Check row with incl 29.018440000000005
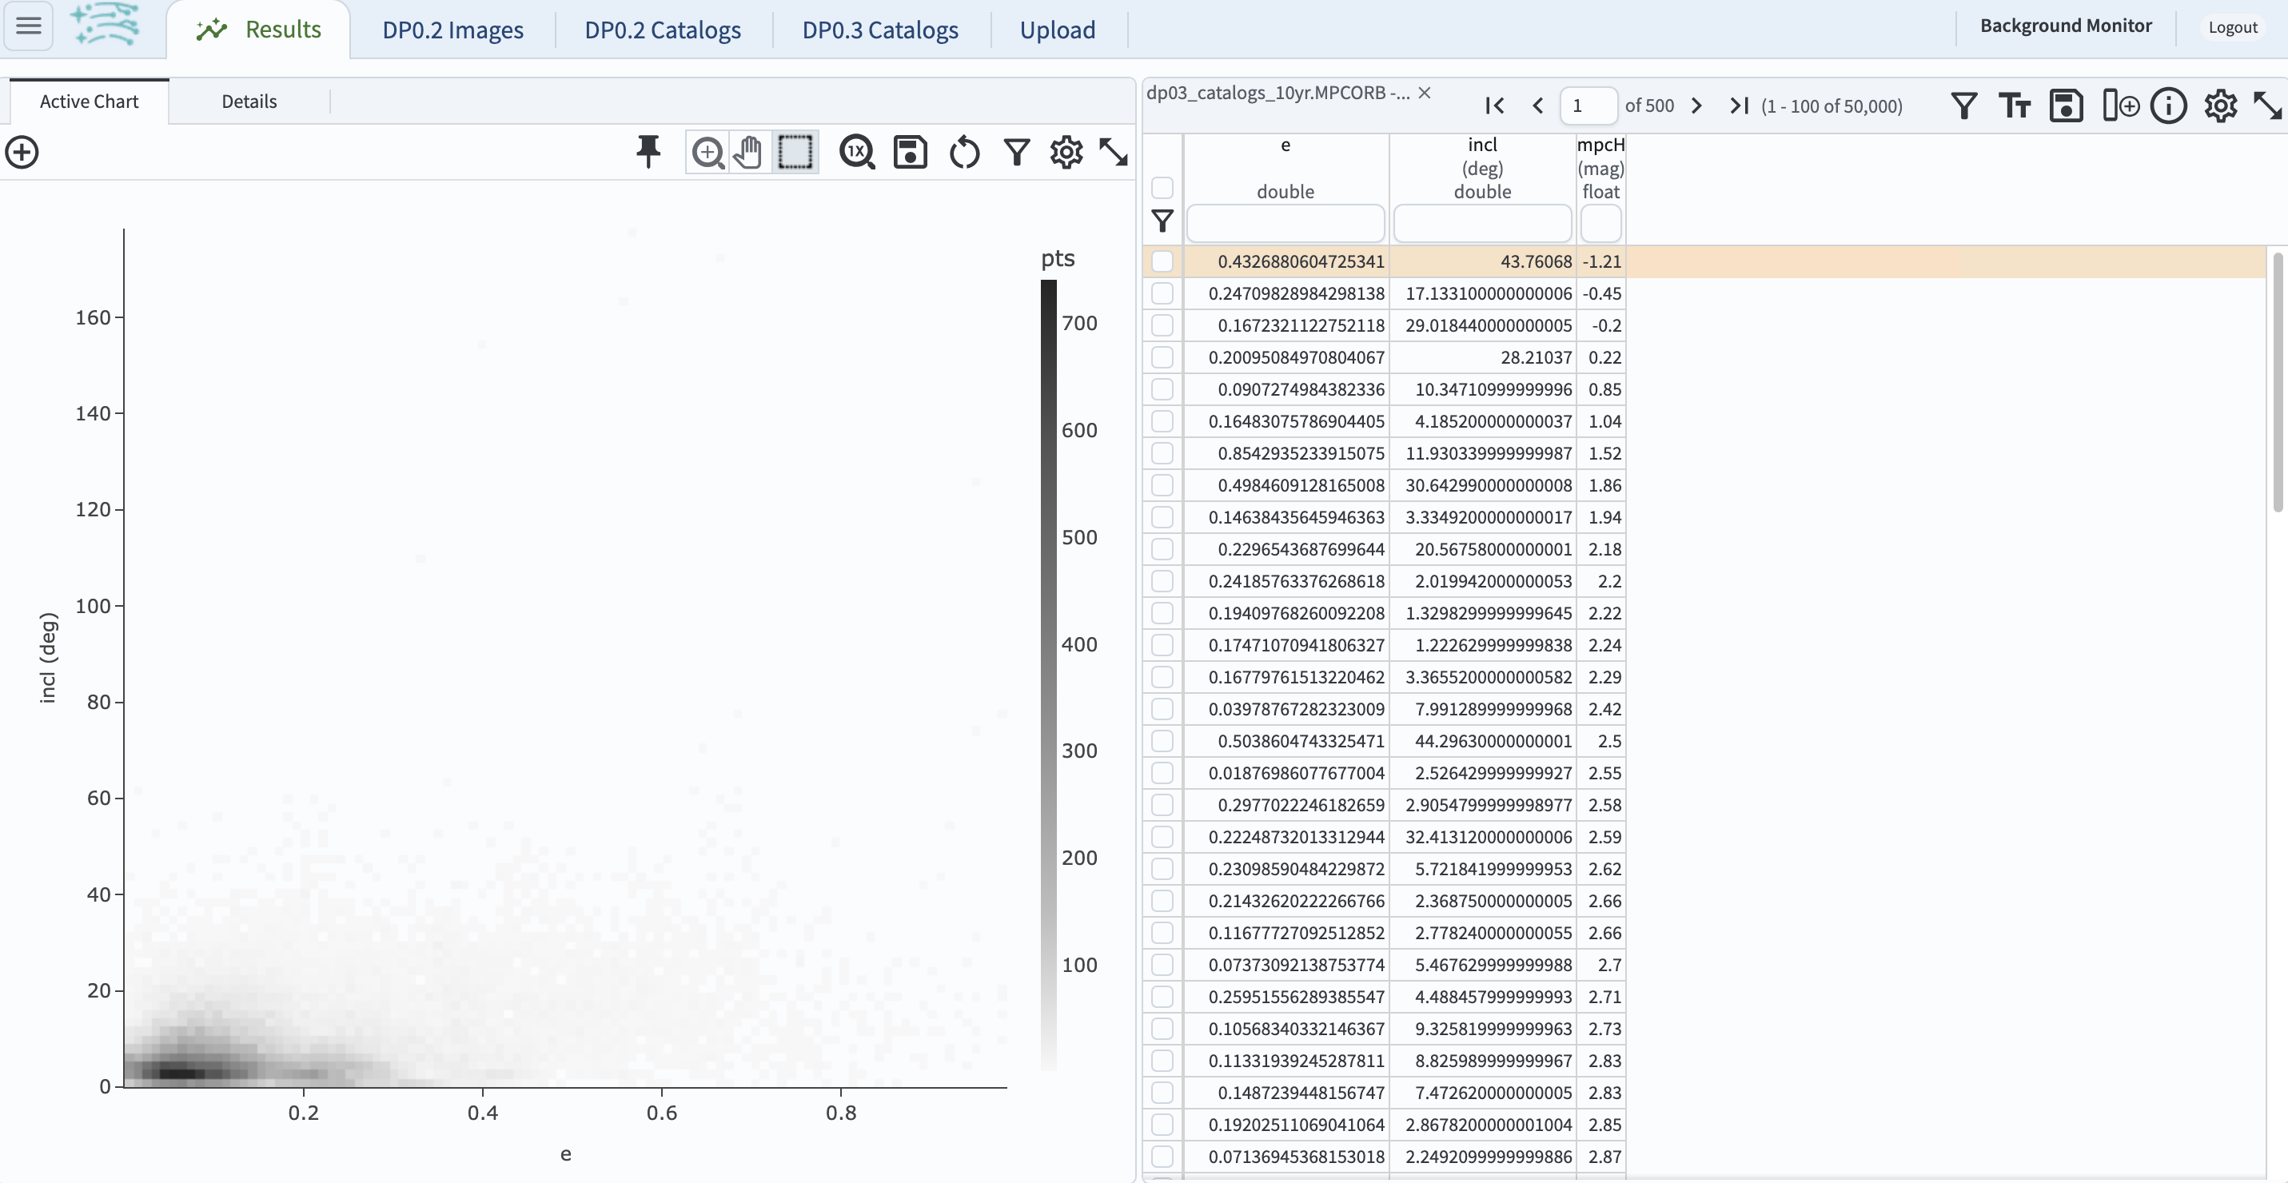 click(1162, 325)
